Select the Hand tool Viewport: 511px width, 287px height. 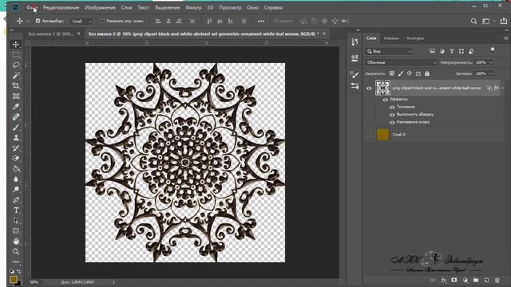[x=16, y=241]
